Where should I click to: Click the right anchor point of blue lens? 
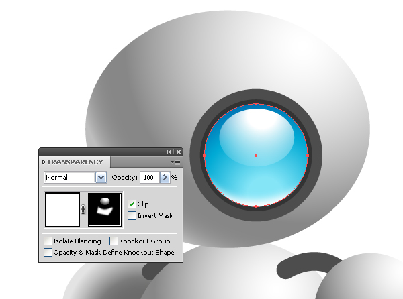[x=308, y=156]
